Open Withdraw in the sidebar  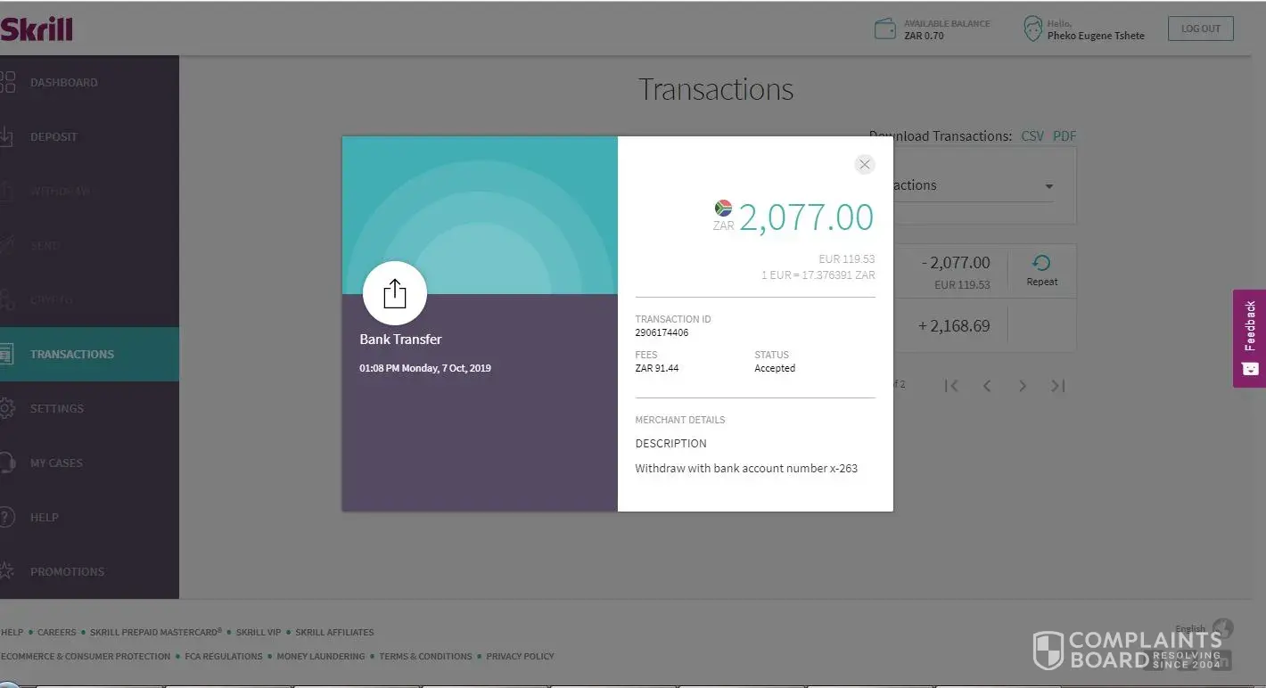coord(89,192)
